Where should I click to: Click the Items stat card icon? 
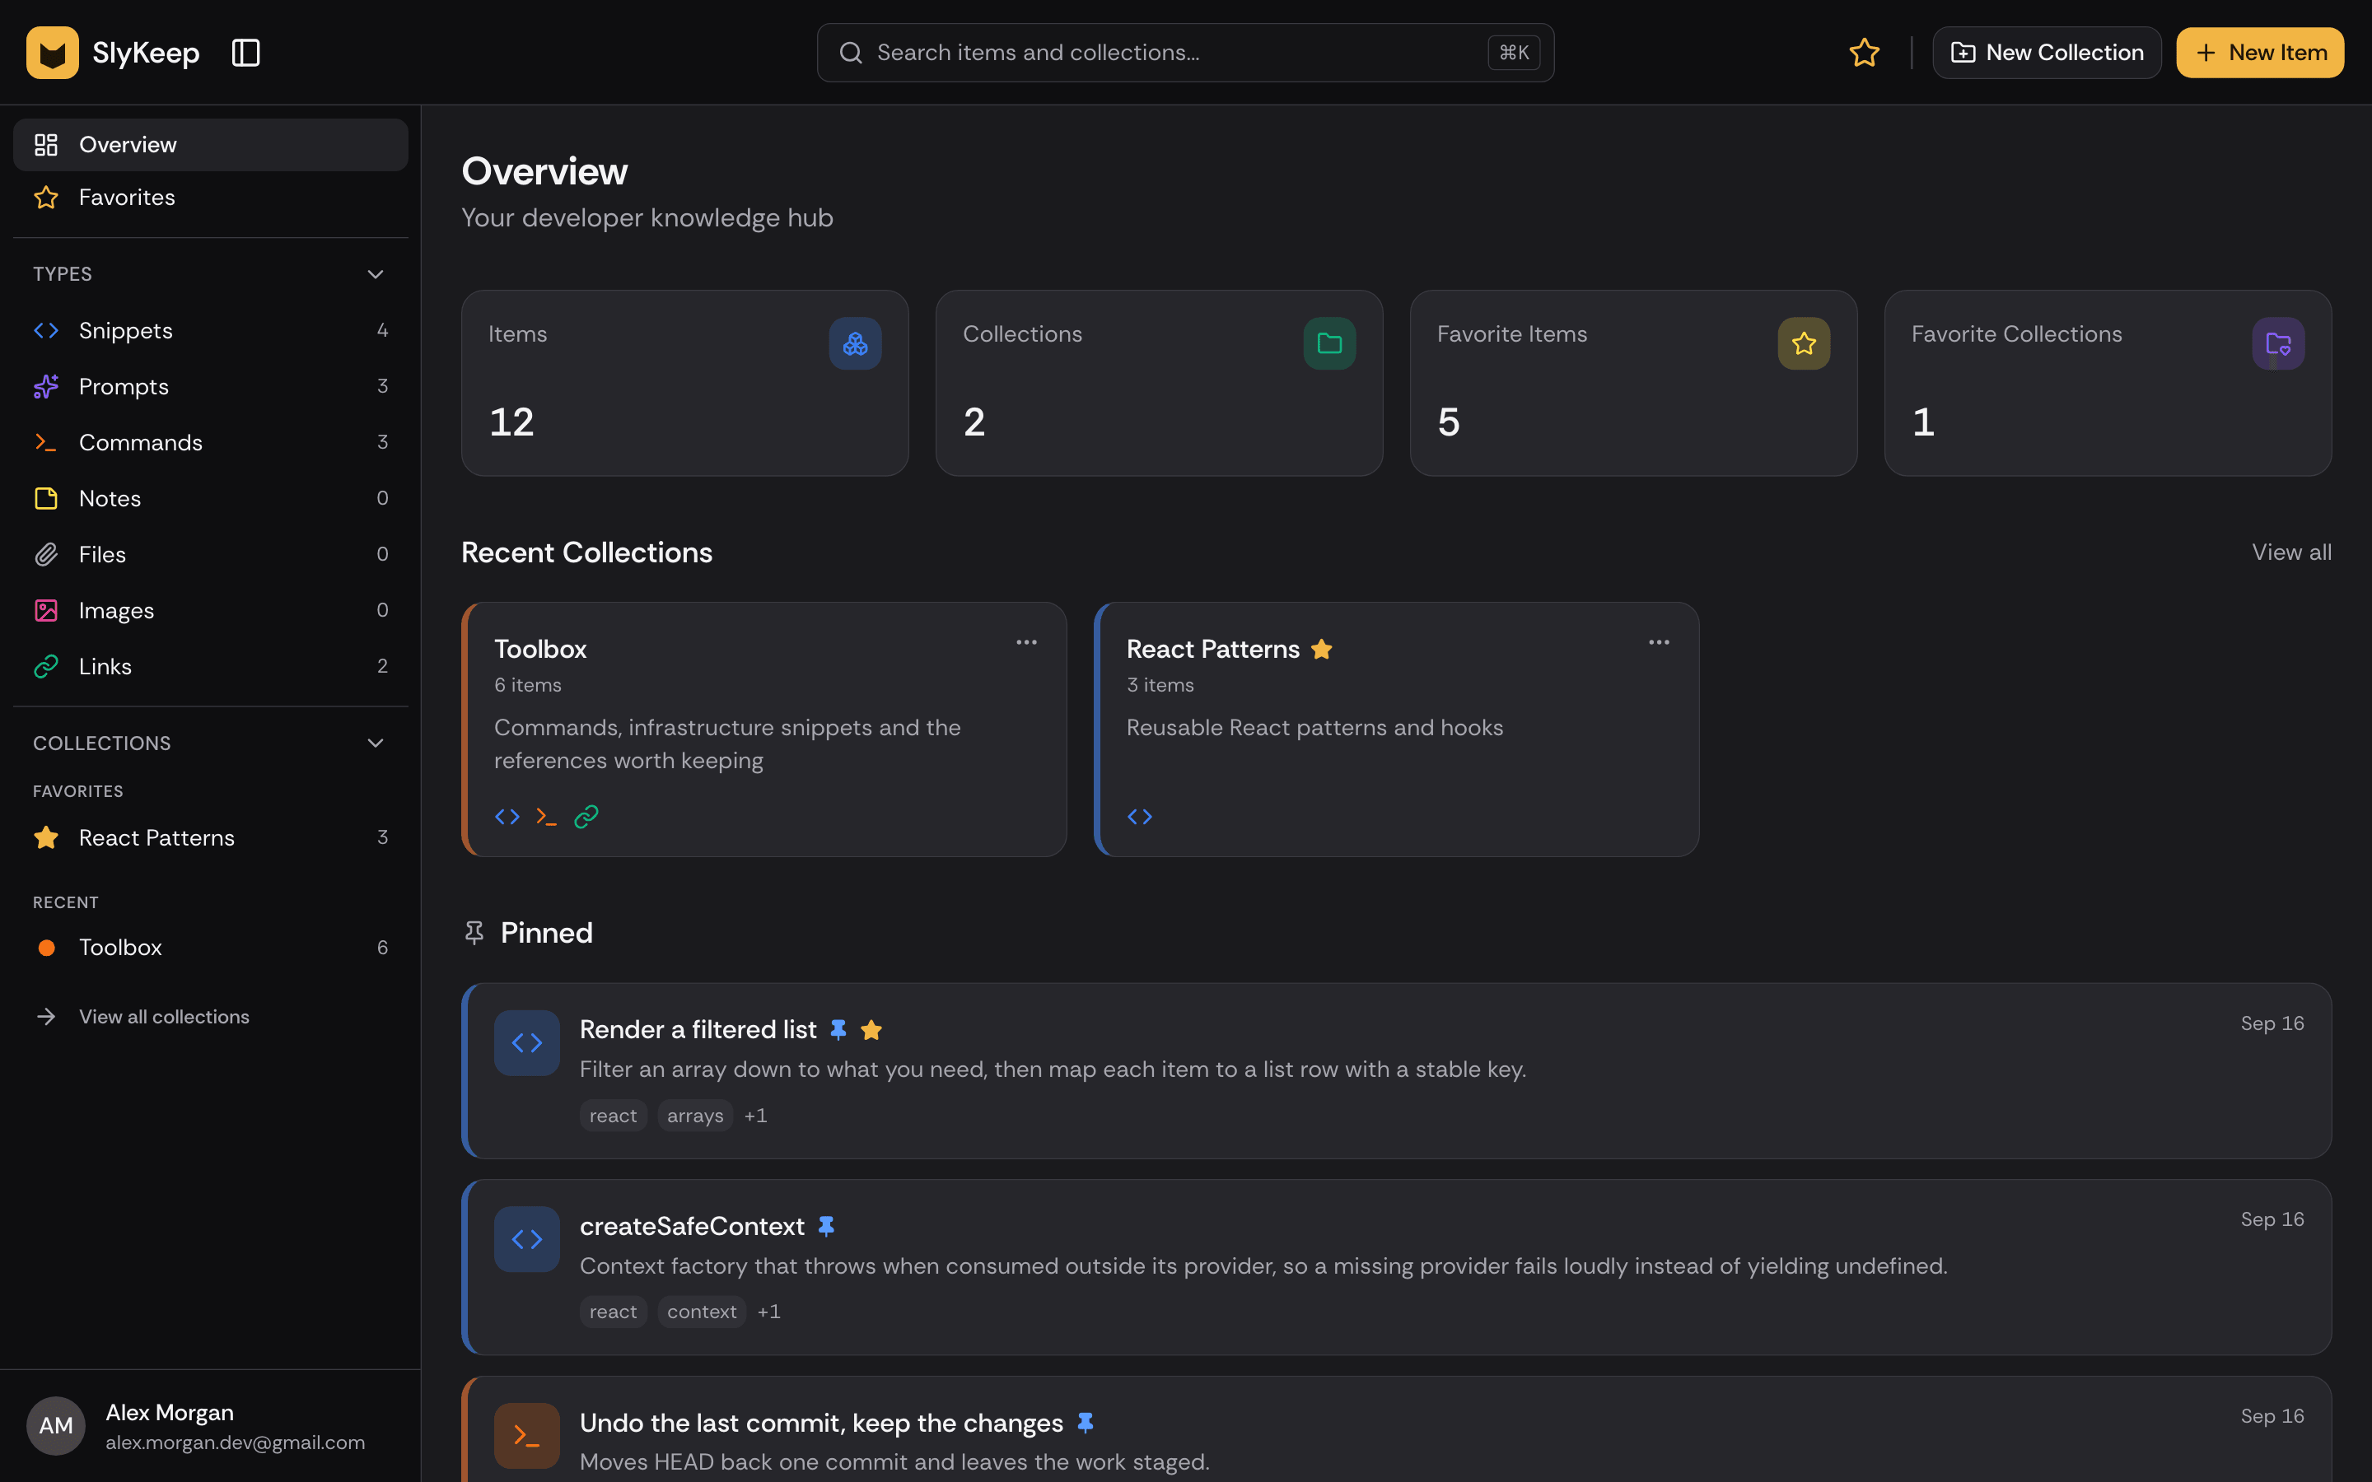point(855,343)
